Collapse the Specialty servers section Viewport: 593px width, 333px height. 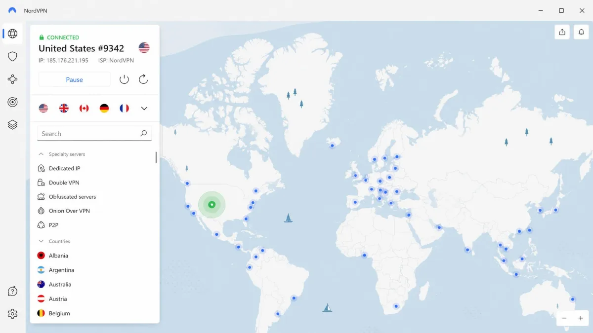(x=42, y=154)
